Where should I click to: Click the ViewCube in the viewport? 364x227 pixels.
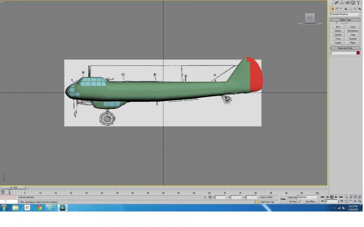[x=310, y=18]
